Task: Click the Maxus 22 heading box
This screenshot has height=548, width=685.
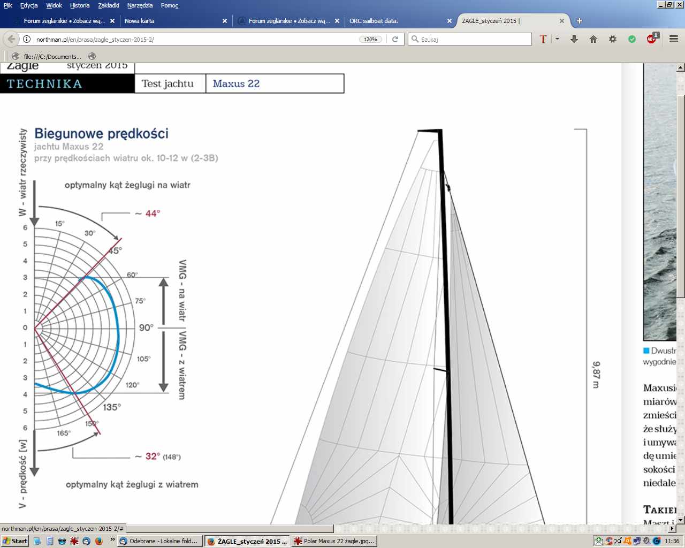Action: 275,83
